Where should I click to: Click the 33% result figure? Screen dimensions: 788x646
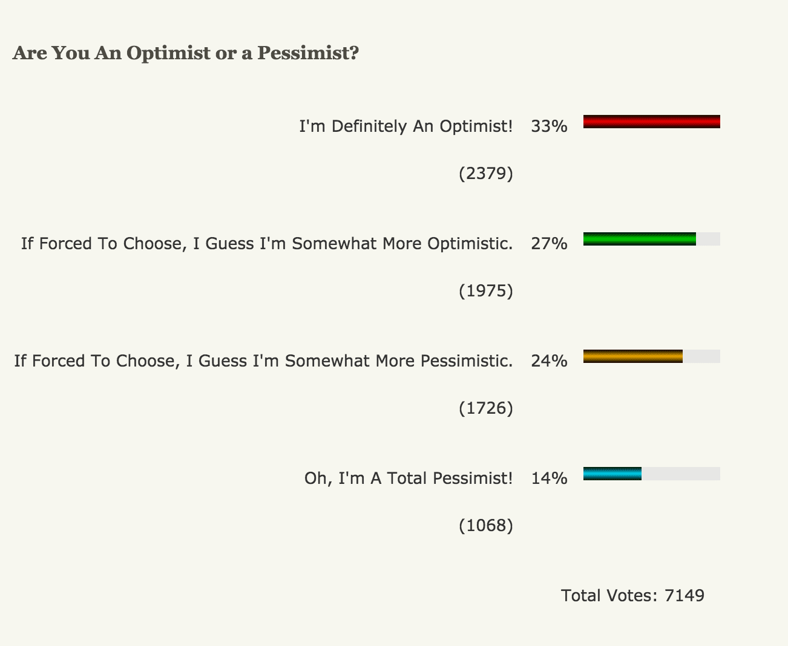(549, 126)
